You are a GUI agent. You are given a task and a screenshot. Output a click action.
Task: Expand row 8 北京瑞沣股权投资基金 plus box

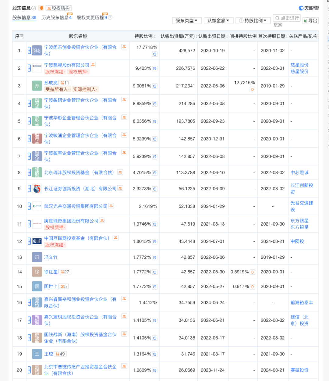click(29, 173)
